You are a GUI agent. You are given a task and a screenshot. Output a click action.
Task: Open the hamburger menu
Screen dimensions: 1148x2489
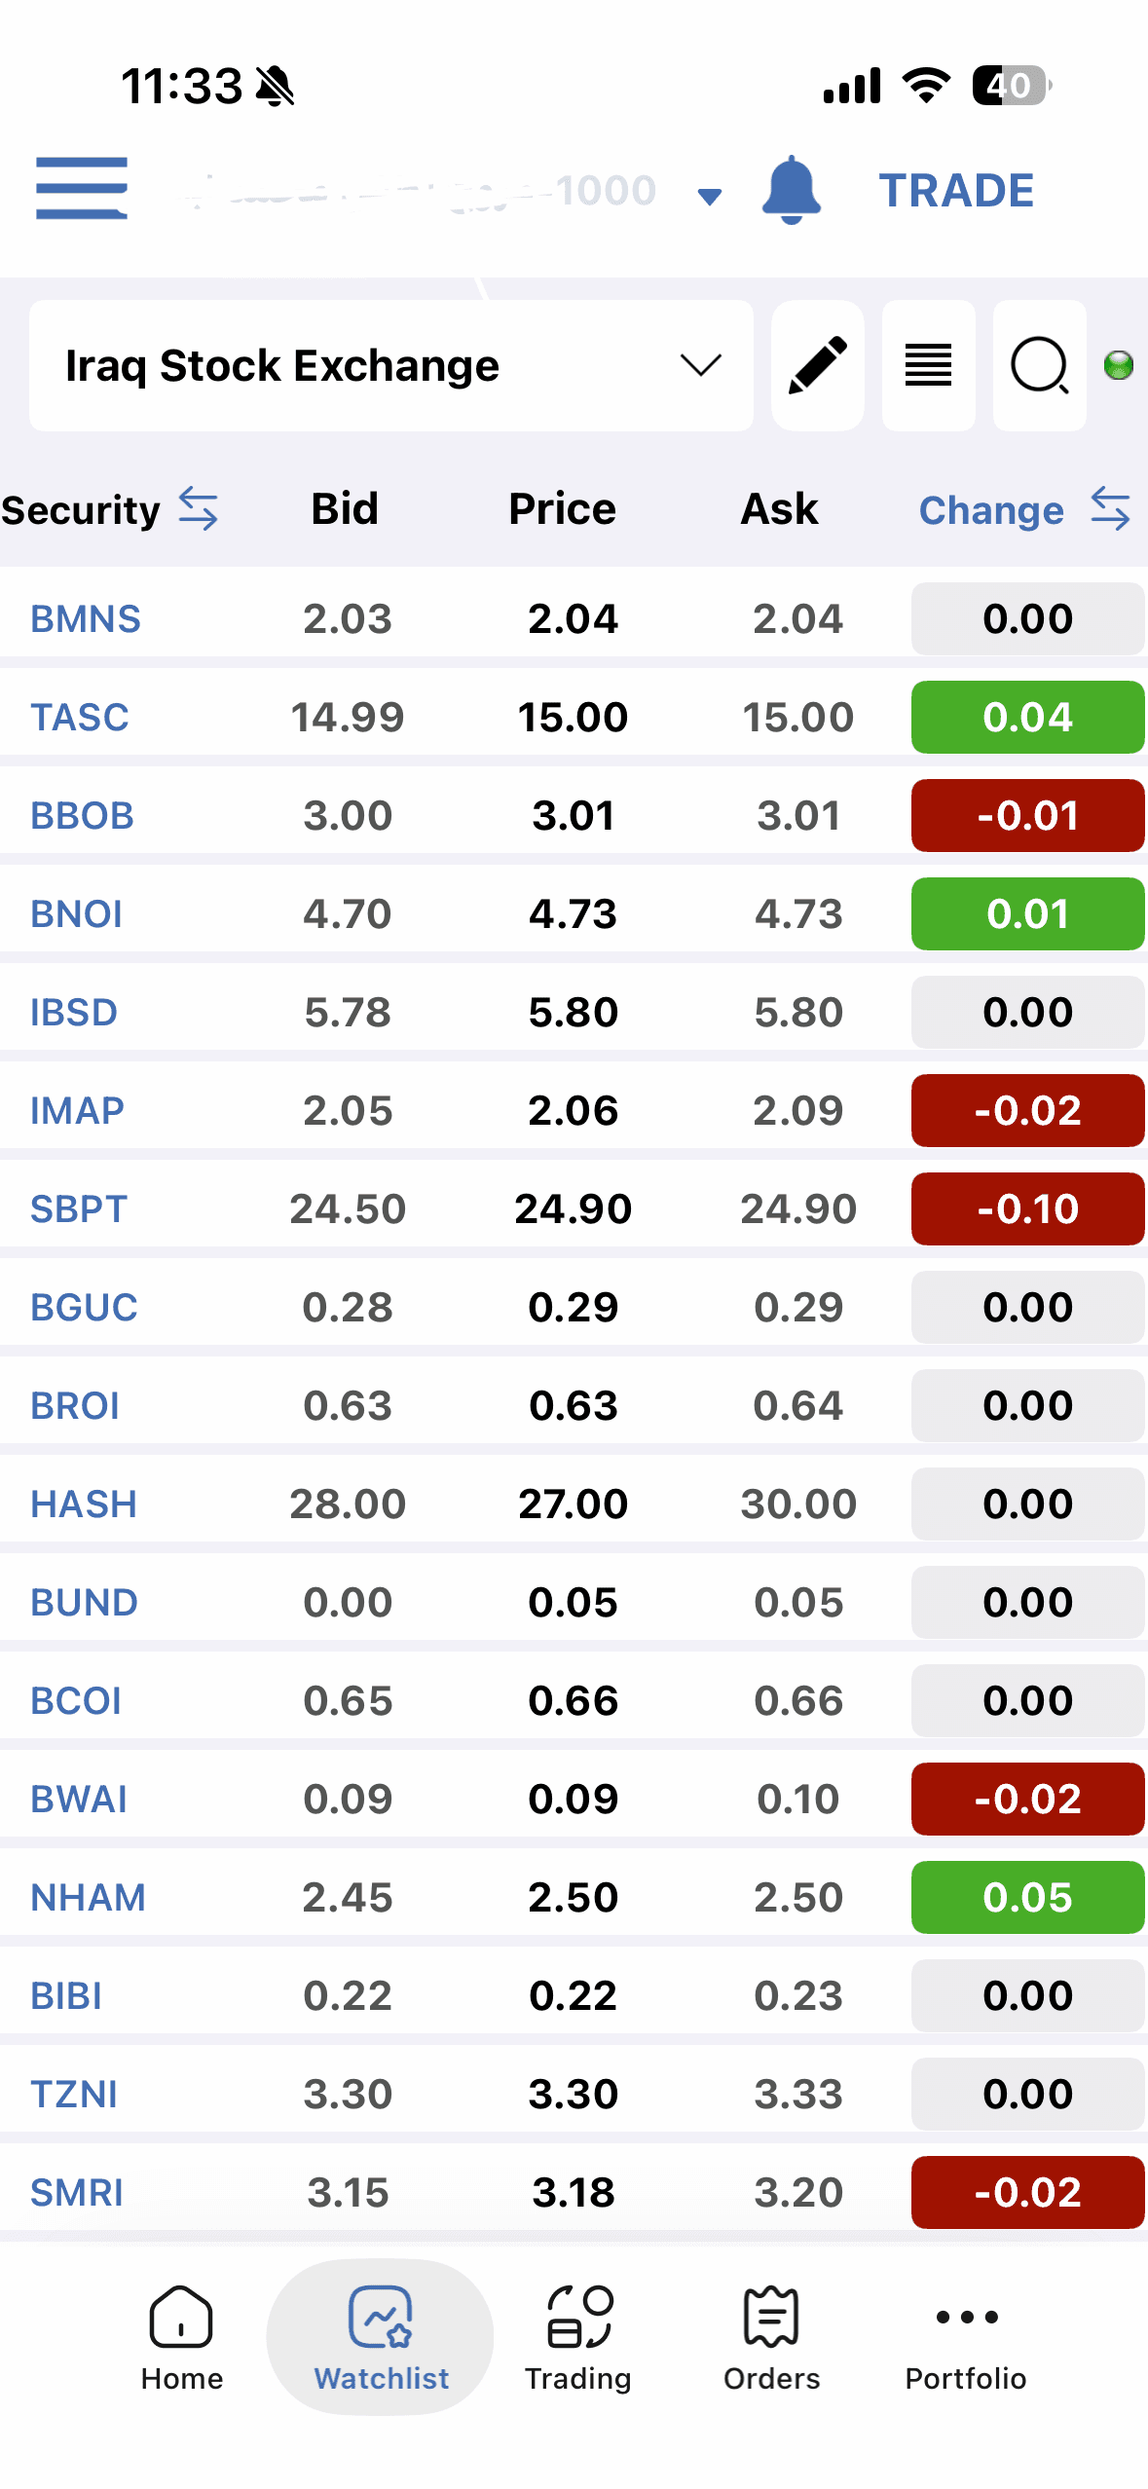[82, 188]
